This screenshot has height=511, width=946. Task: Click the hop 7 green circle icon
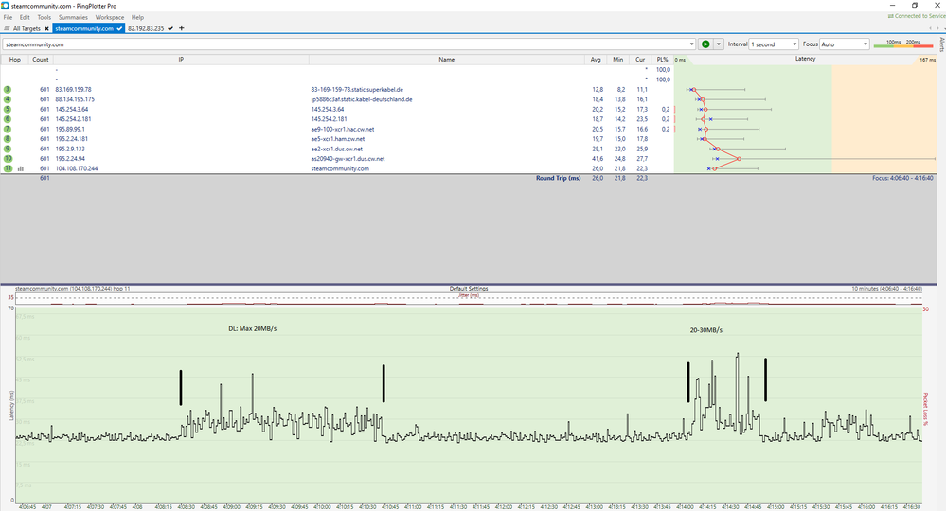click(8, 129)
